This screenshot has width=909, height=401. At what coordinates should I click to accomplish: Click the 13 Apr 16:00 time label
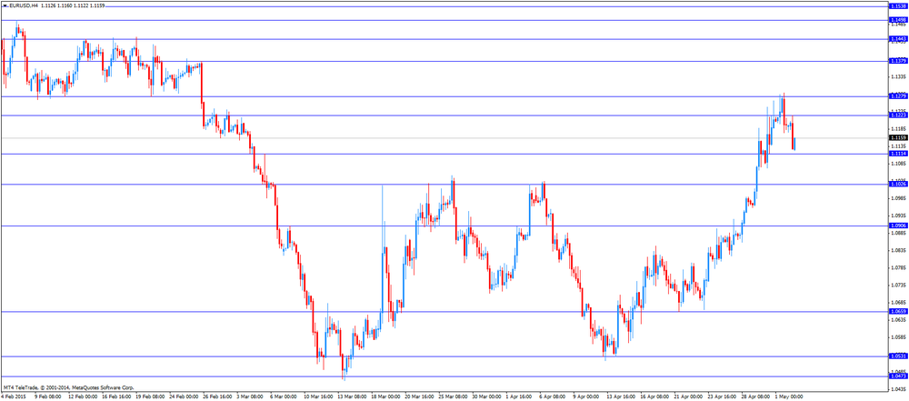pyautogui.click(x=621, y=397)
